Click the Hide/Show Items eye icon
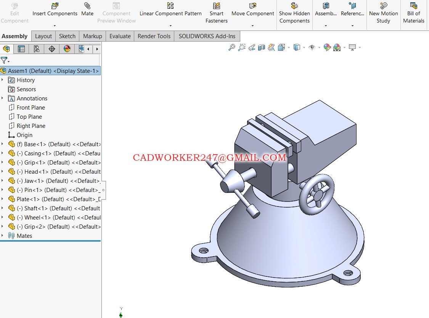The width and height of the screenshot is (429, 318). (x=312, y=47)
